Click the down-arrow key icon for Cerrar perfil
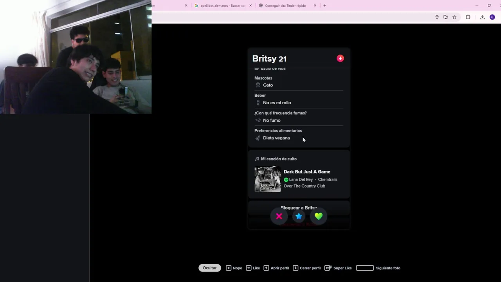501x282 pixels. pyautogui.click(x=296, y=268)
